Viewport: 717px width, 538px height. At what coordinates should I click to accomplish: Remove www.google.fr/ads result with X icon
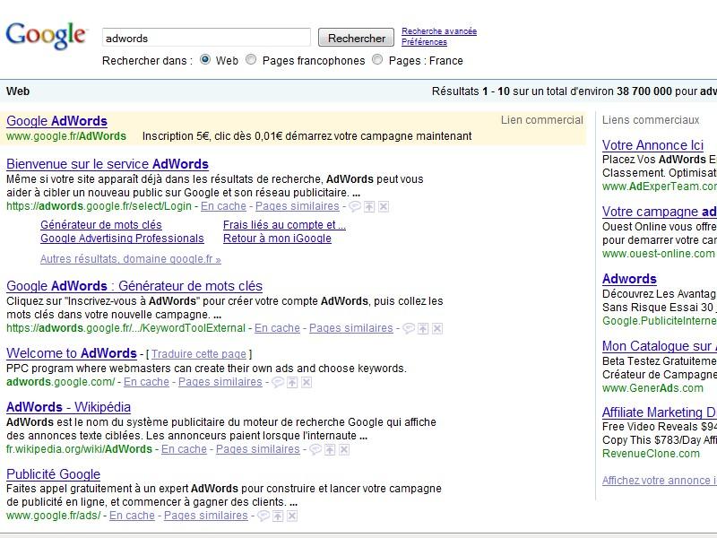point(292,516)
